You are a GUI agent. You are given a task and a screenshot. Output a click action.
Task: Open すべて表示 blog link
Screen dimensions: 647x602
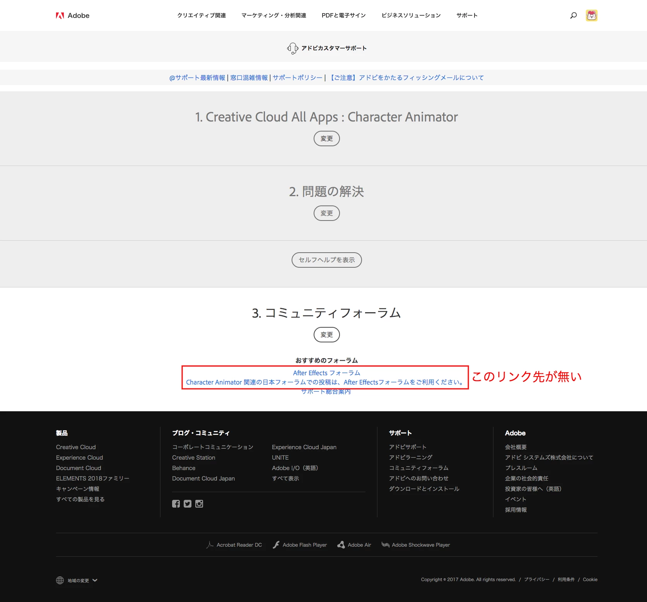pos(285,479)
